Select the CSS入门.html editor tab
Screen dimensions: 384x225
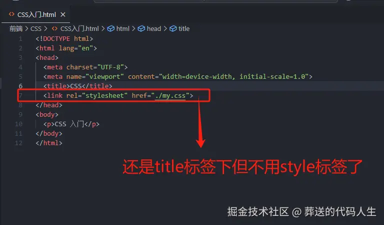coord(36,14)
